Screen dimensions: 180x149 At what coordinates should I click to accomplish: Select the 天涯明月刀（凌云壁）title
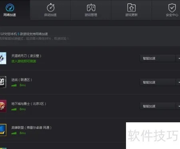pyautogui.click(x=26, y=56)
